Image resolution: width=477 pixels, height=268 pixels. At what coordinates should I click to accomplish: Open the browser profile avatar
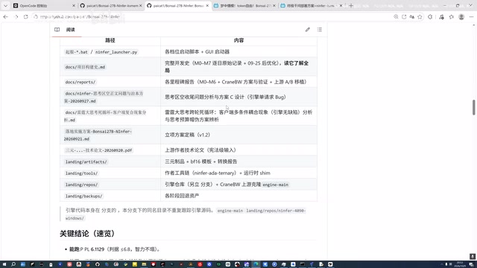(x=461, y=16)
